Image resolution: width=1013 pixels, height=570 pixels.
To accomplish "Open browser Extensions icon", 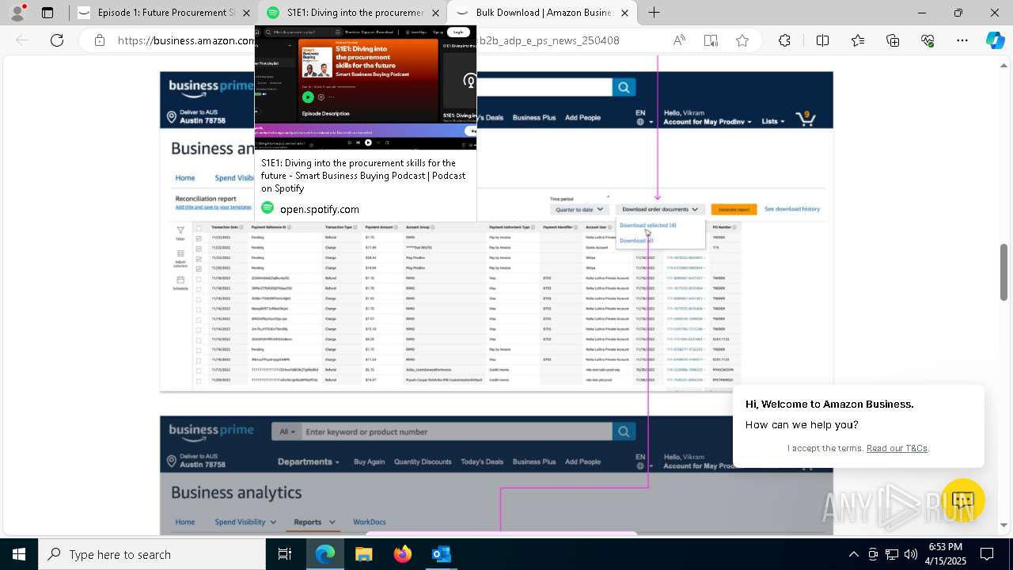I will point(784,40).
